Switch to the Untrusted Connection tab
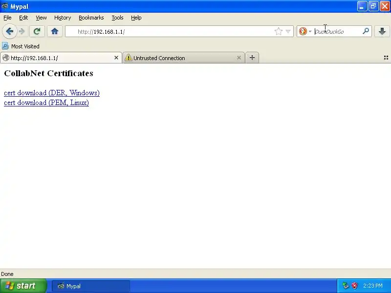 (184, 58)
